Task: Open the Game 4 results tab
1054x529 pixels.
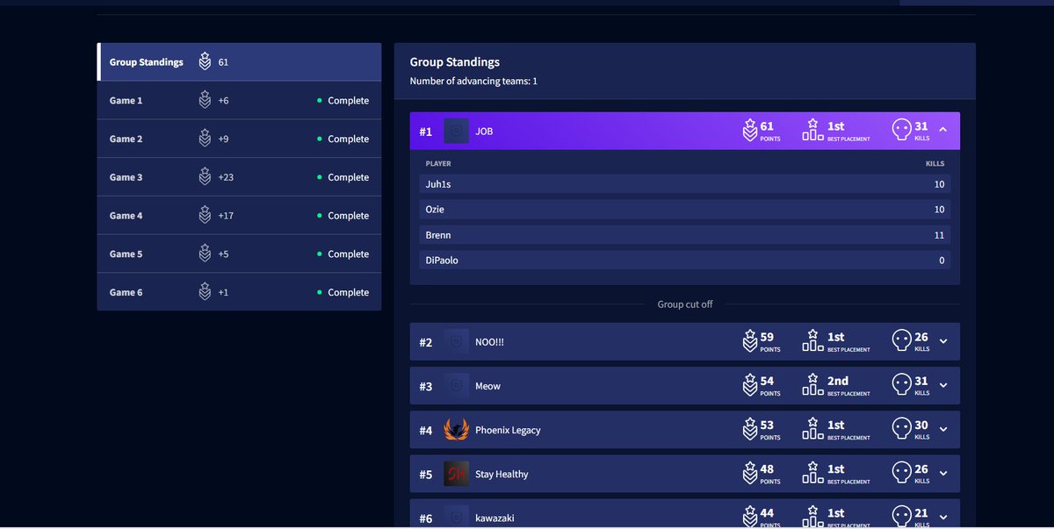Action: coord(239,216)
